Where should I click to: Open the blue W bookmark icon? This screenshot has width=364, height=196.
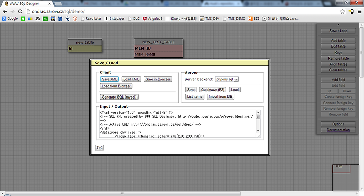point(60,19)
